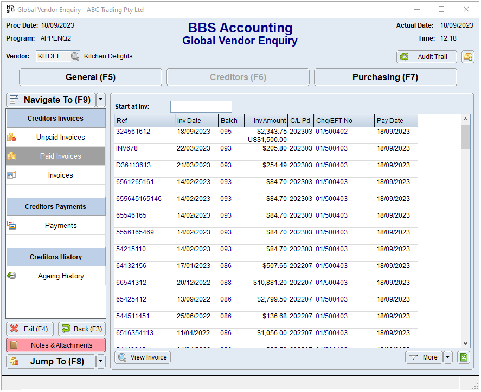481x392 pixels.
Task: Open the dropdown arrow next to More
Action: (447, 357)
